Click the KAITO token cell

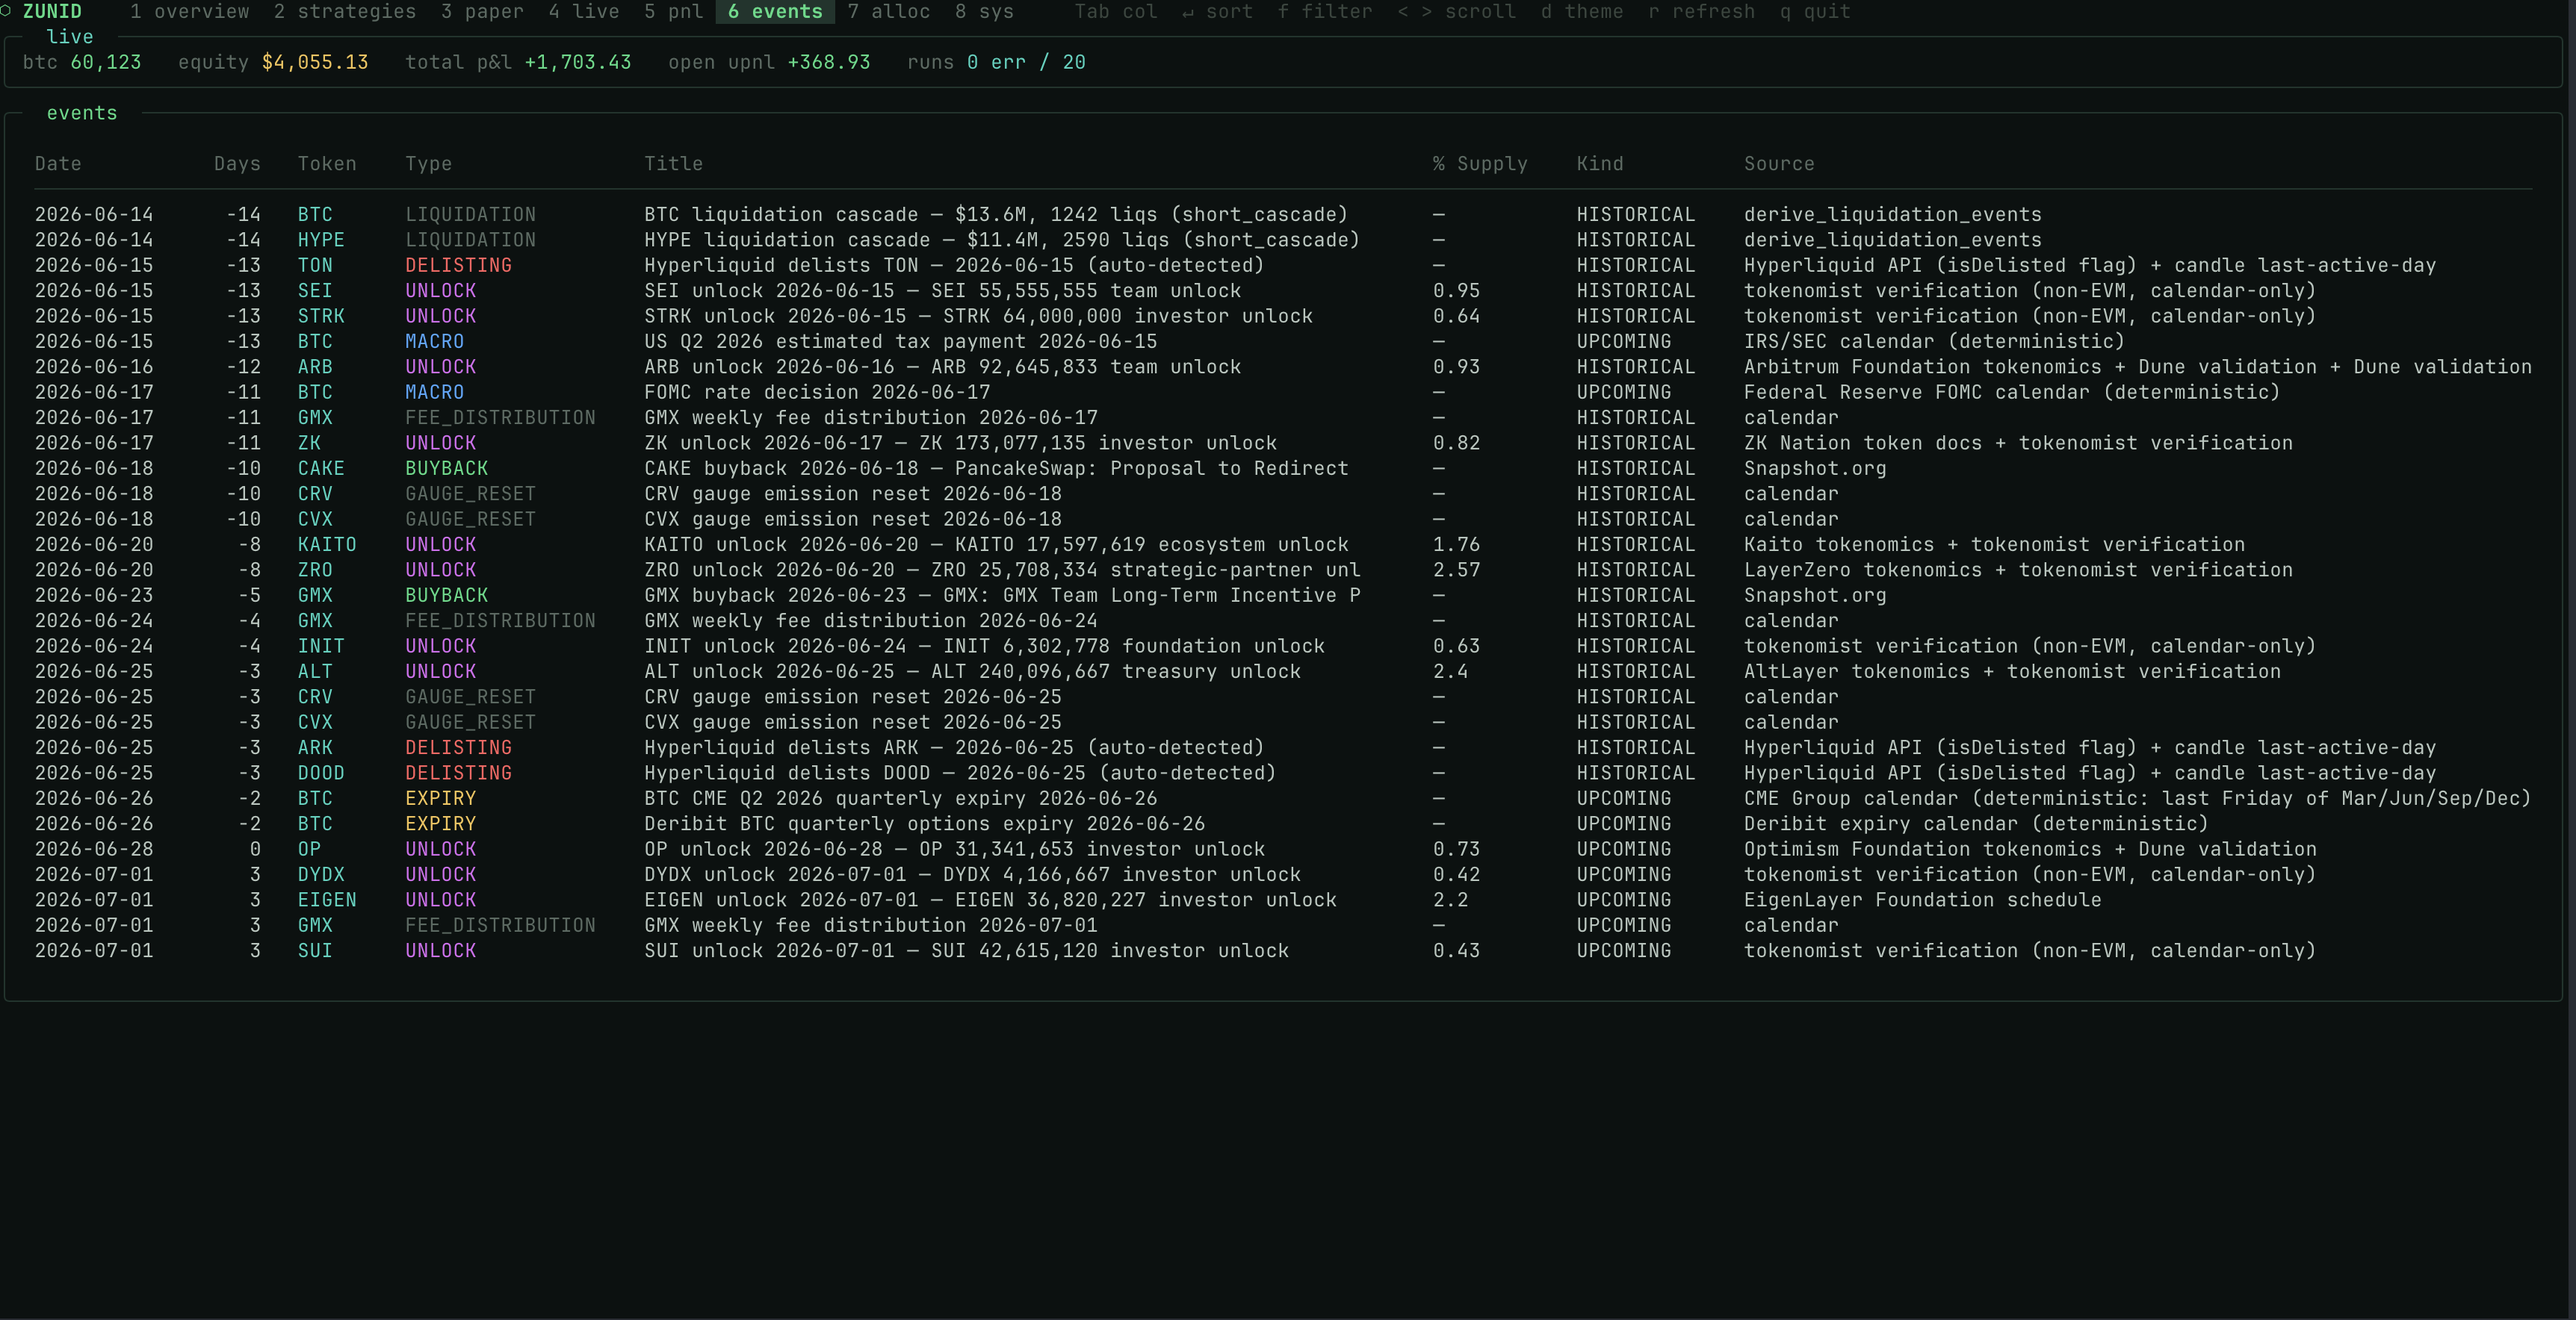click(x=327, y=544)
